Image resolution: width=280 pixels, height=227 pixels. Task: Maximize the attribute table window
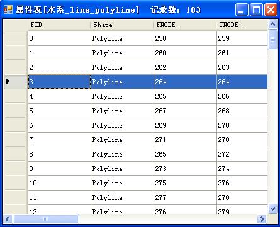[256, 9]
